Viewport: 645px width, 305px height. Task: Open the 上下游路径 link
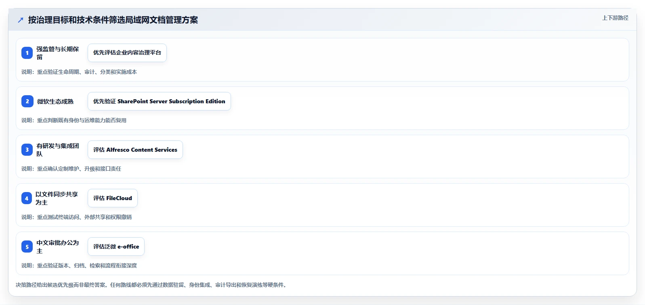point(615,18)
